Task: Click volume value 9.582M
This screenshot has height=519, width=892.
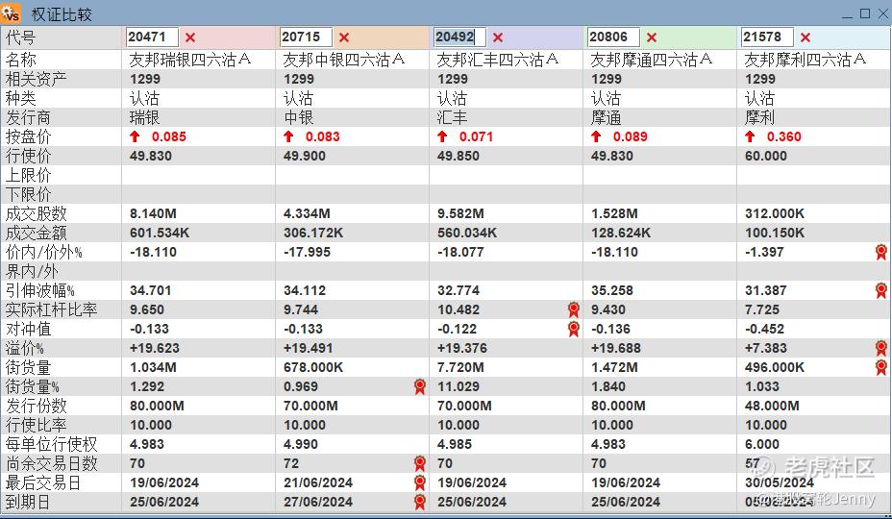Action: [x=460, y=214]
